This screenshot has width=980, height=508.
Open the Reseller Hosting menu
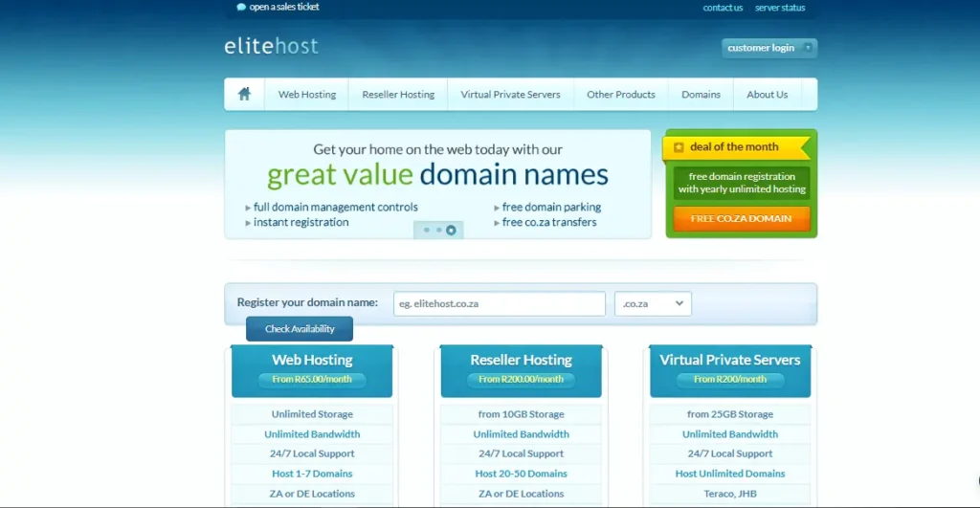(398, 95)
